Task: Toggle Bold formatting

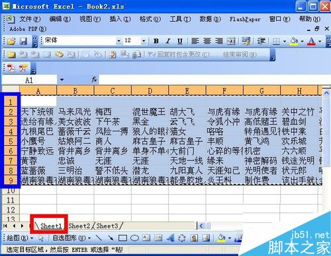Action: point(156,41)
